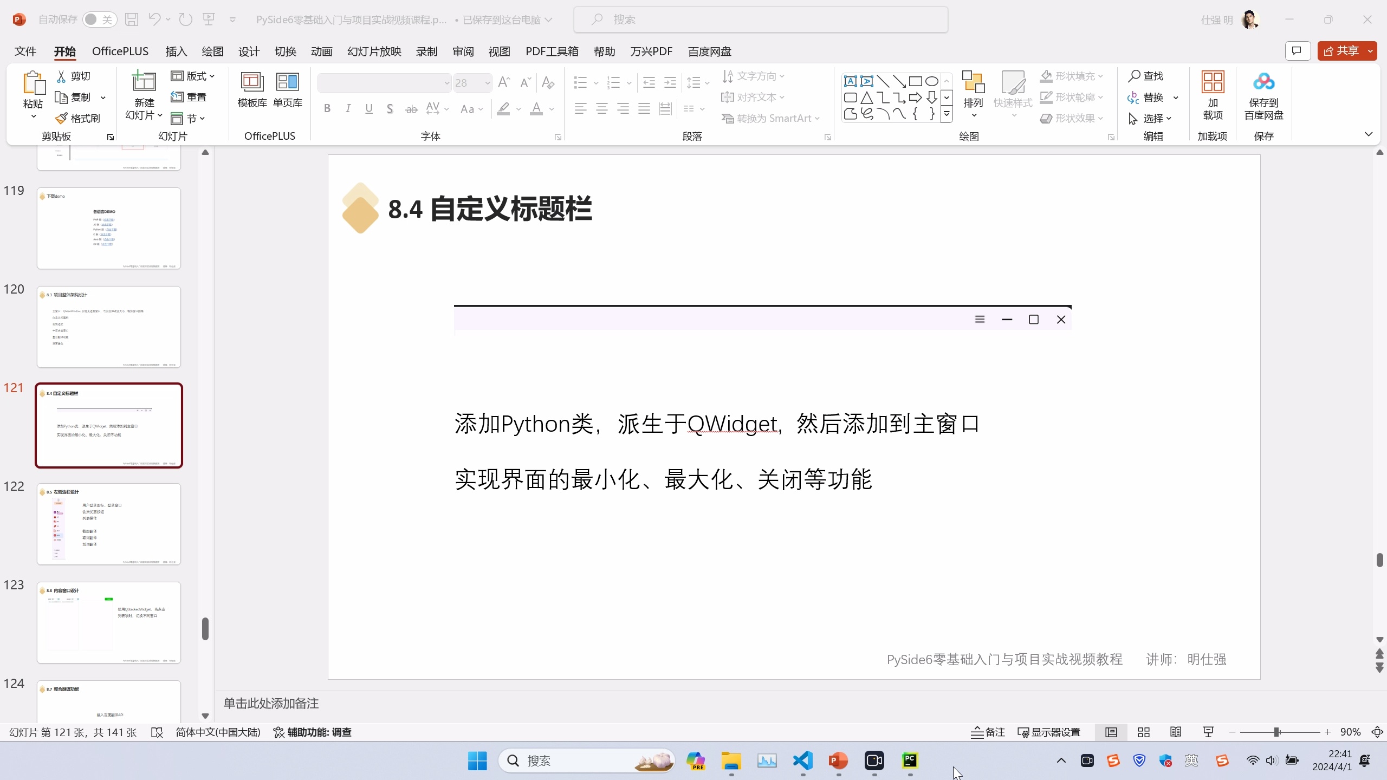The image size is (1387, 780).
Task: Select slide 122 thumbnail 左侧边栏设计
Action: click(x=108, y=524)
